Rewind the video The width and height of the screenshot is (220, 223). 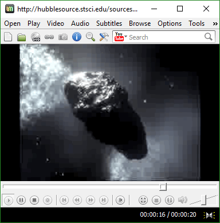77,200
